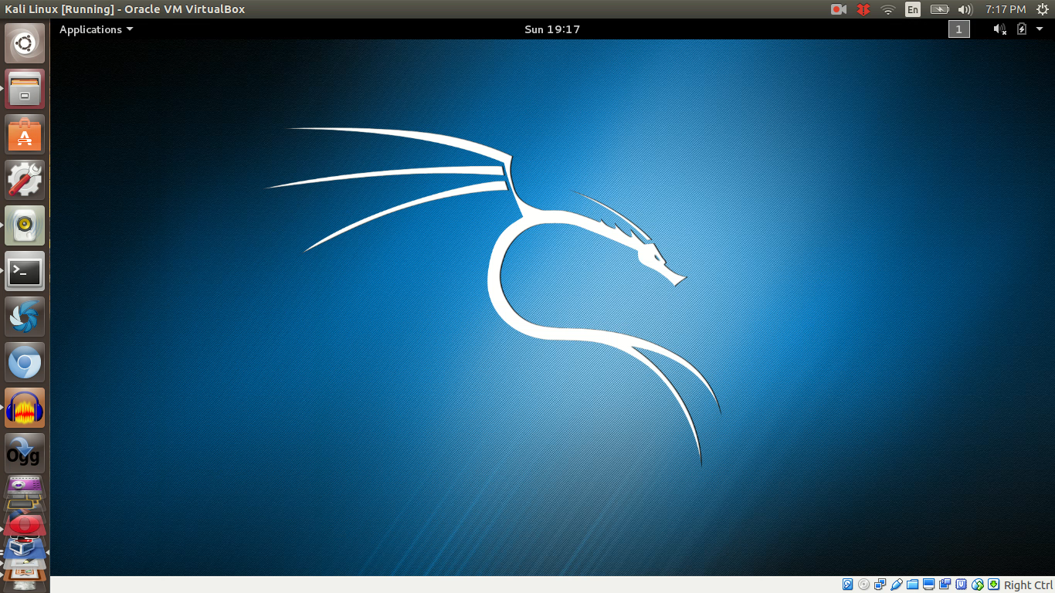Launch the Rhythmbox speaker icon in dock
This screenshot has width=1055, height=593.
pos(25,225)
